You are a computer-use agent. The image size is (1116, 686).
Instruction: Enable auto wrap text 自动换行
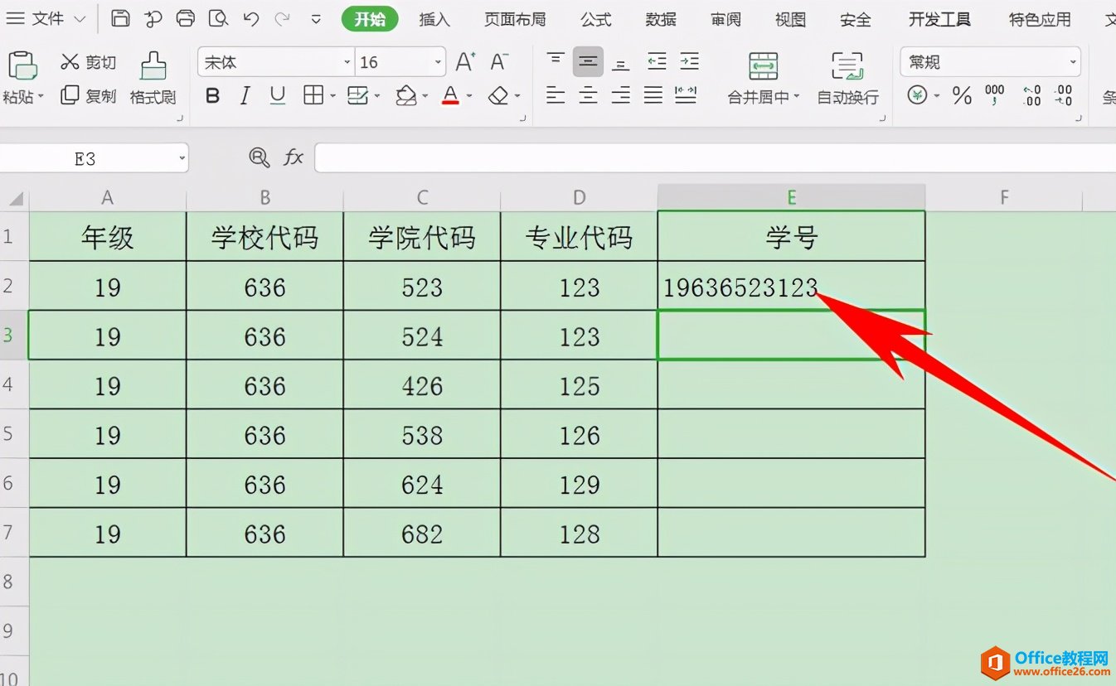coord(847,80)
